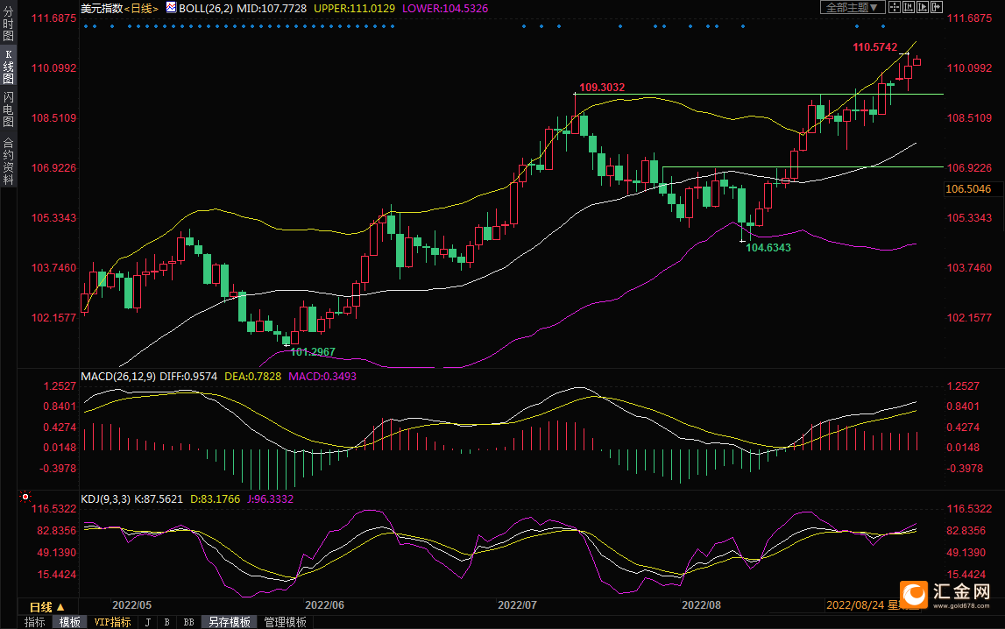Click the 另存模板 button
Screen dimensions: 1005x629
coord(229,622)
